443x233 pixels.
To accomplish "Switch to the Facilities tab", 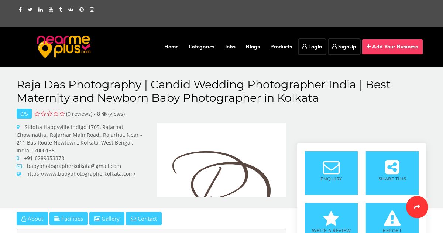I will [x=69, y=219].
